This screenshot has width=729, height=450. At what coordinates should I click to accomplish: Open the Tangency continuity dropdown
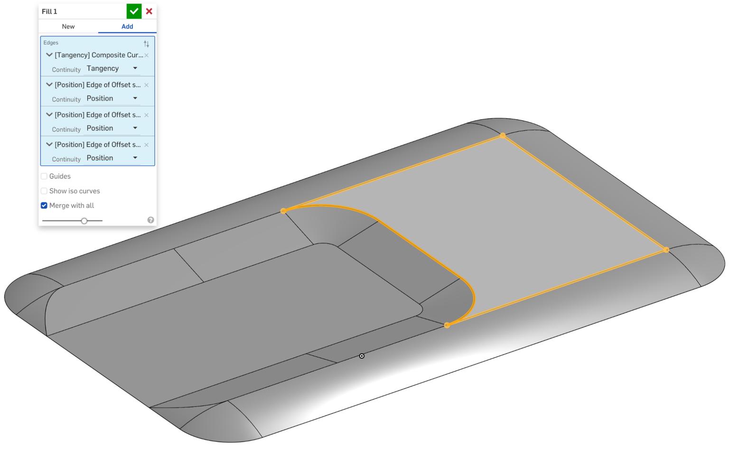[x=135, y=68]
